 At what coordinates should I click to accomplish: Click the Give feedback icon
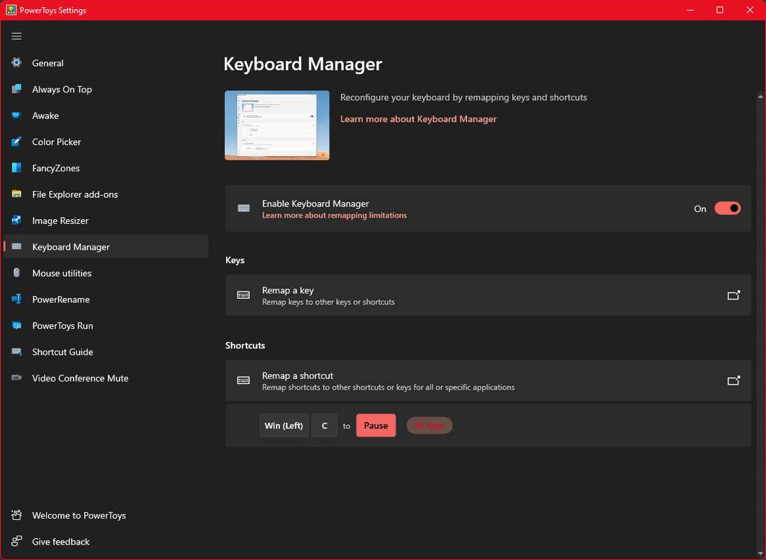[17, 541]
